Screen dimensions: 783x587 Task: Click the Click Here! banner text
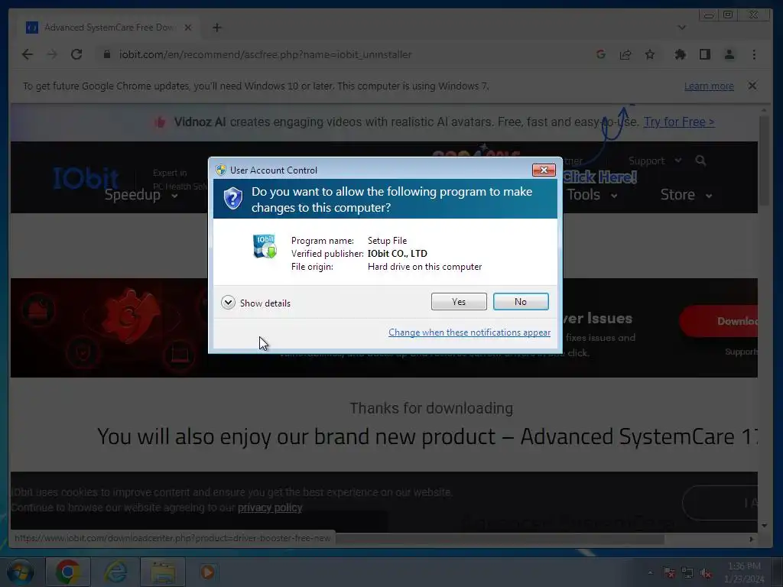(x=599, y=177)
